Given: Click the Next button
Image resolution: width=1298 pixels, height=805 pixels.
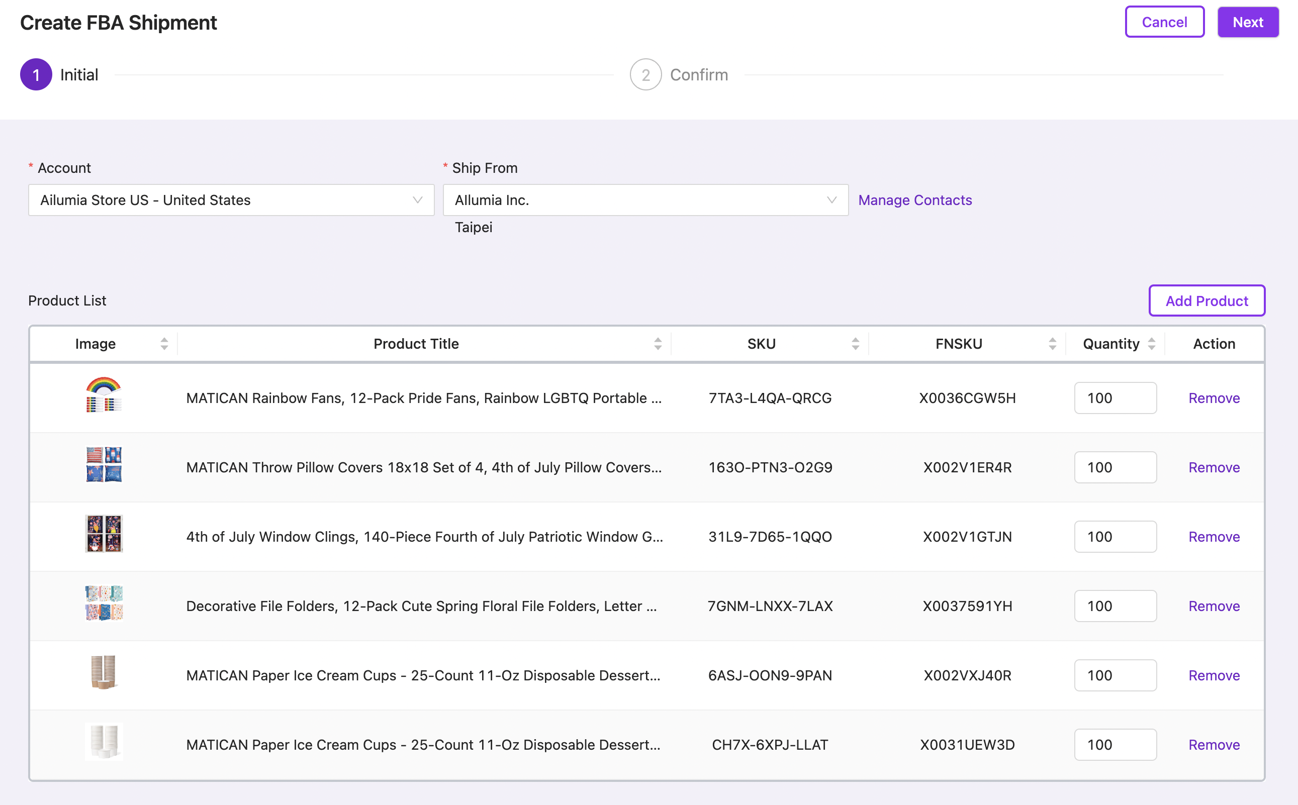Looking at the screenshot, I should pyautogui.click(x=1247, y=22).
